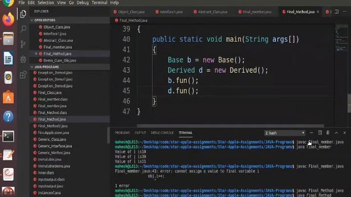Split the terminal panel
The height and width of the screenshot is (197, 351).
[320, 133]
